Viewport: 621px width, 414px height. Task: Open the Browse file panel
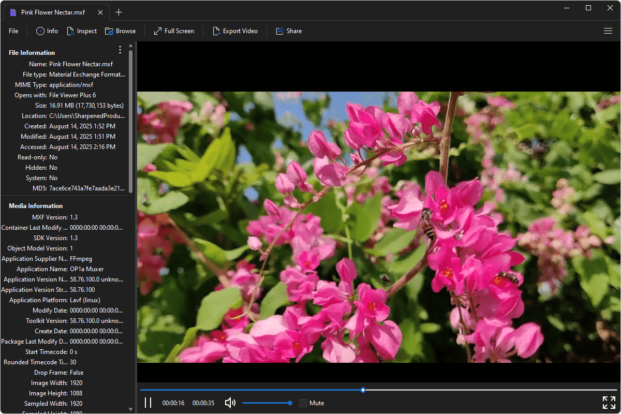(120, 31)
